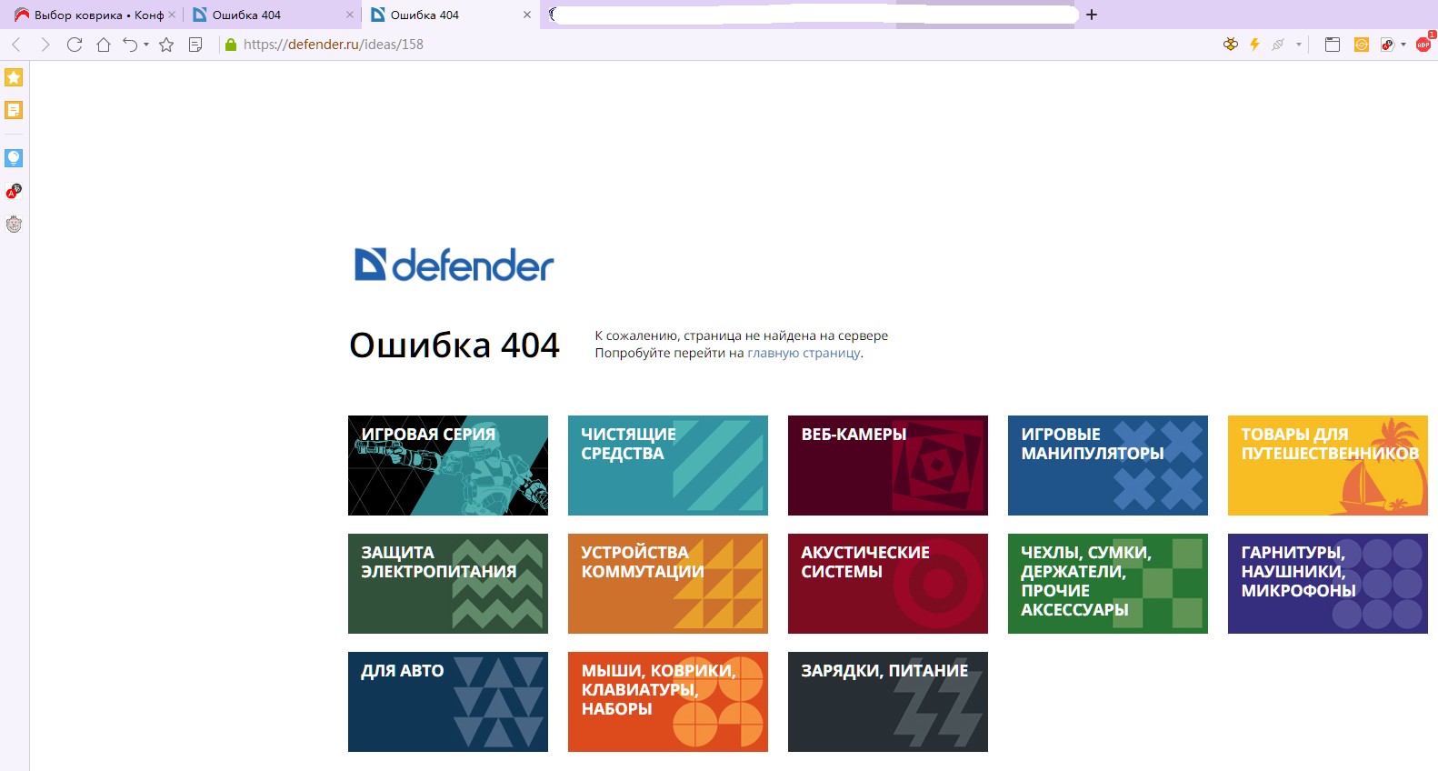Open the dropdown arrow beside the translator icon
The height and width of the screenshot is (771, 1438).
click(x=1403, y=44)
